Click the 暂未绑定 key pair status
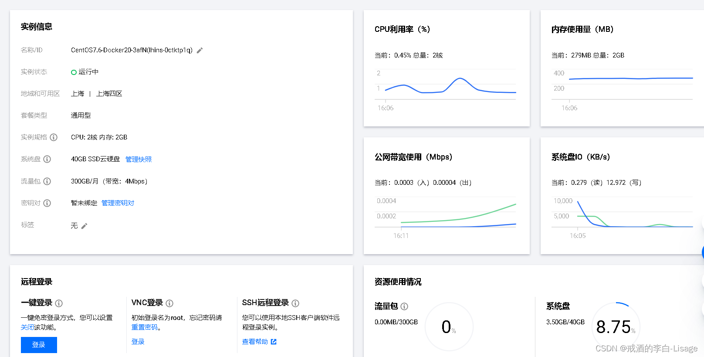The image size is (704, 357). pos(84,203)
